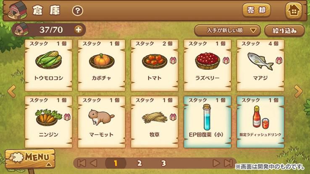Select the 限定ラディッシュドリンク drink card
The width and height of the screenshot is (310, 174).
(x=260, y=122)
